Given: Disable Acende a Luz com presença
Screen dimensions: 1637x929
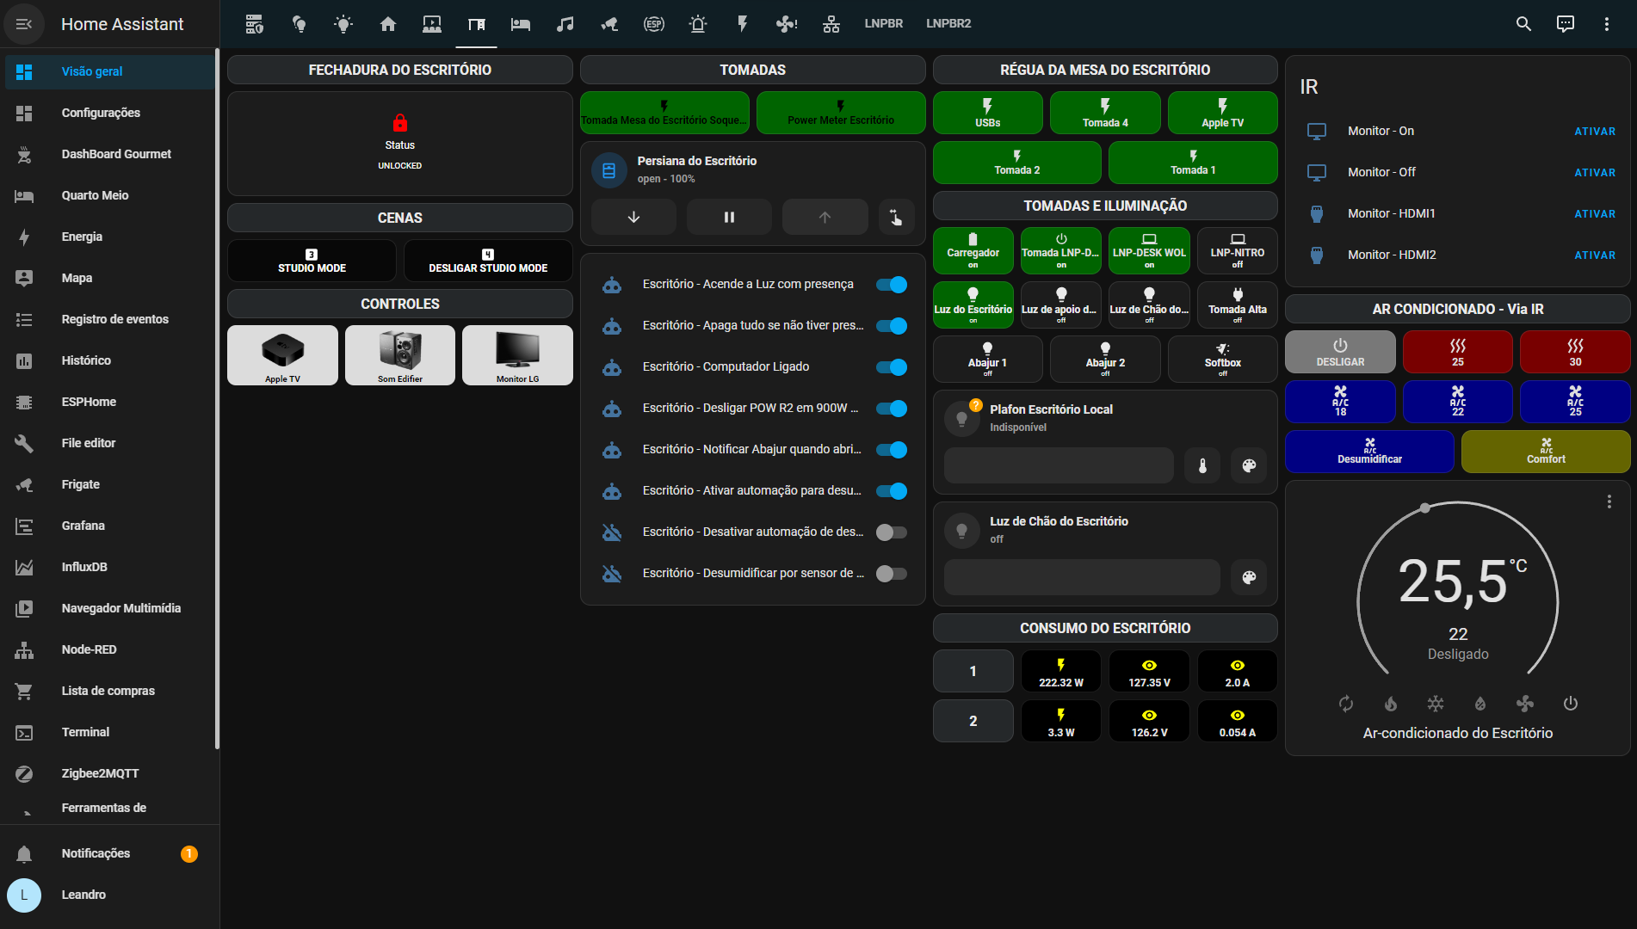Looking at the screenshot, I should click(891, 285).
